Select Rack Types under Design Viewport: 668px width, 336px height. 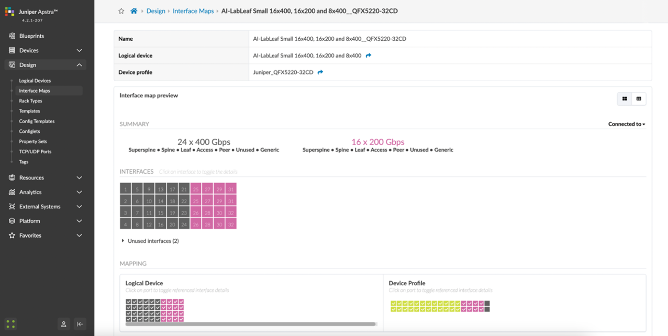coord(30,101)
